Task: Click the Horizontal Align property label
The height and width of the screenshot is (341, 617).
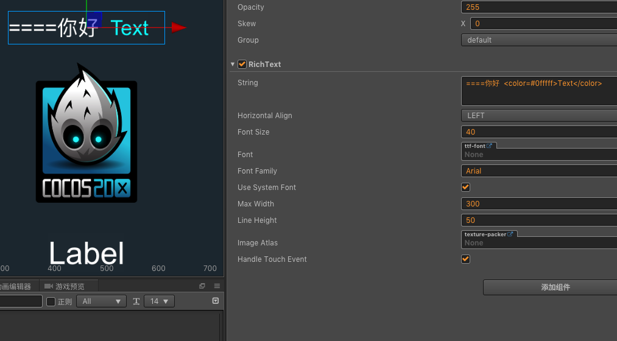Action: 265,116
